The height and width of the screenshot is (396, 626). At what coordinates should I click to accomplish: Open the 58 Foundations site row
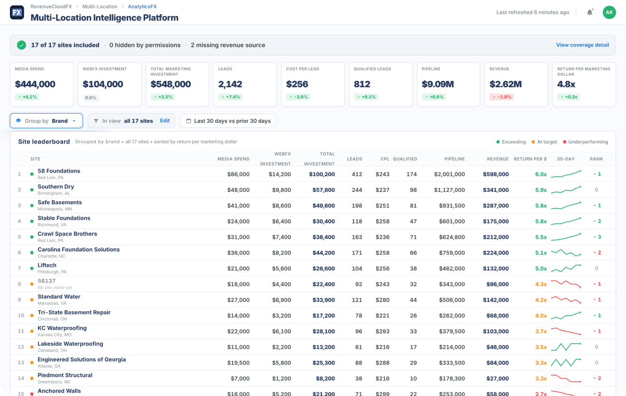pos(313,174)
